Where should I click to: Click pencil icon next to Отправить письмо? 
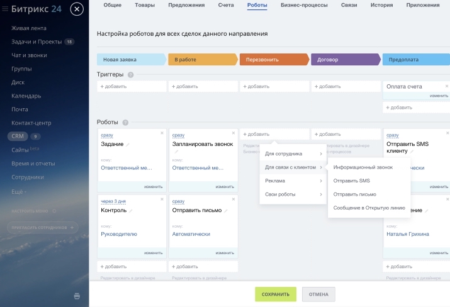tap(226, 211)
